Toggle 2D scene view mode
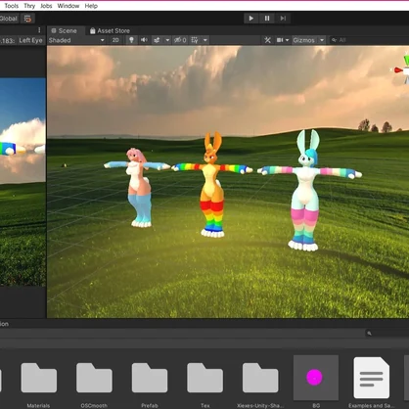Screen dimensions: 409x409 115,40
